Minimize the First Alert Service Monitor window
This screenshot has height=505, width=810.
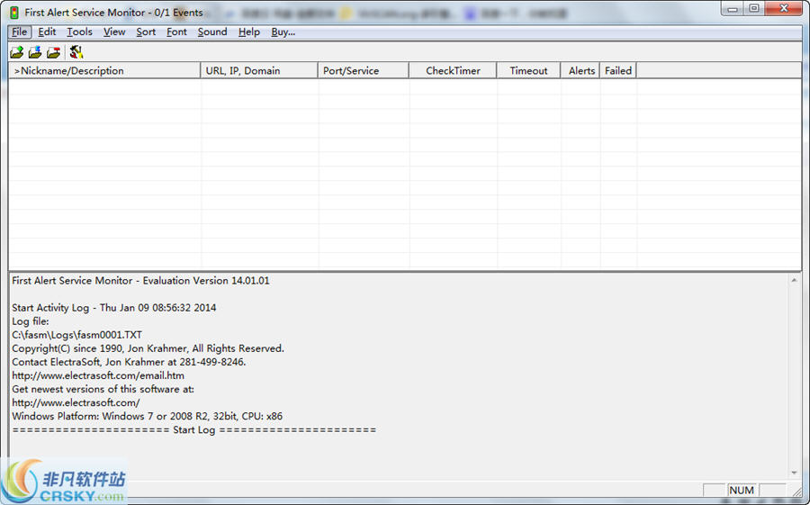pyautogui.click(x=733, y=8)
